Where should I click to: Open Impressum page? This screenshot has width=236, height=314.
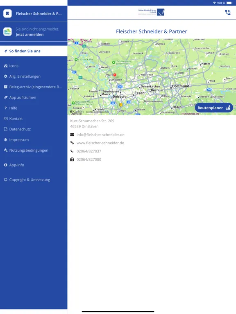pyautogui.click(x=34, y=140)
